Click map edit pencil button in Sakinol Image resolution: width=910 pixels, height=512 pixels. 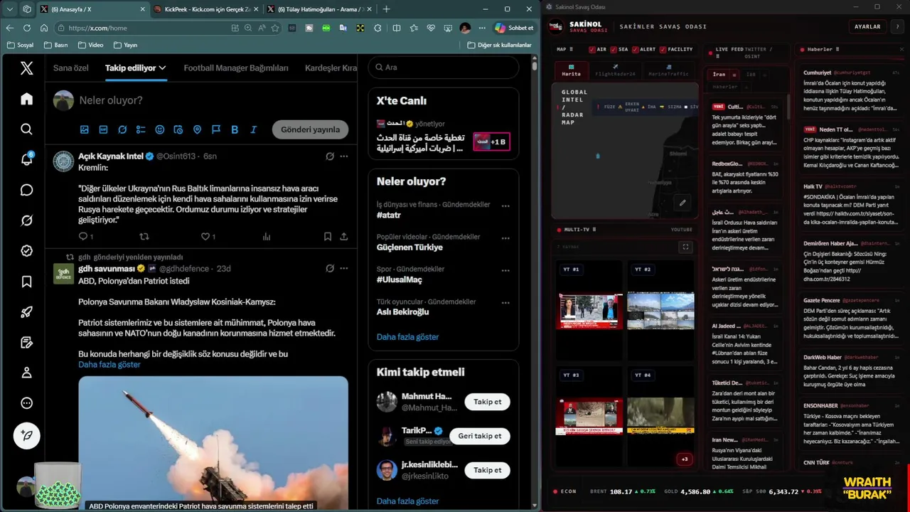pos(682,203)
